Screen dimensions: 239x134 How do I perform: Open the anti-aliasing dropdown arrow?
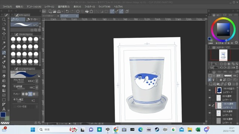[x=37, y=94]
